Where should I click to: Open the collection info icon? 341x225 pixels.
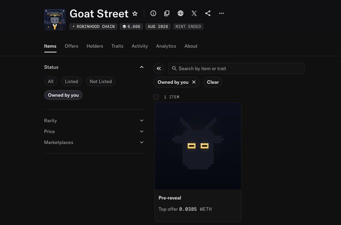tap(153, 14)
